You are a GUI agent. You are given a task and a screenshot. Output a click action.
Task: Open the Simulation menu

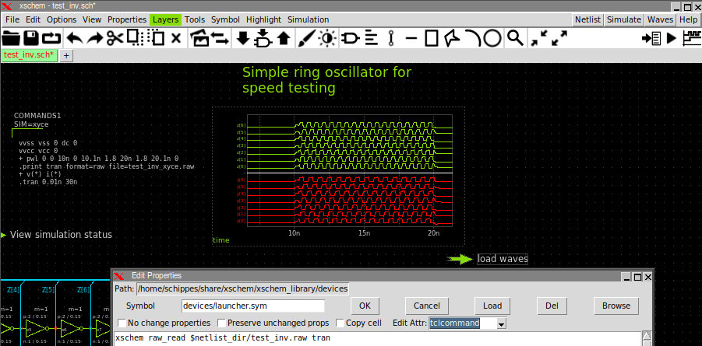point(308,19)
